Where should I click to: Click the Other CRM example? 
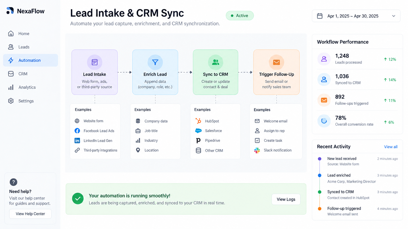[x=210, y=151]
